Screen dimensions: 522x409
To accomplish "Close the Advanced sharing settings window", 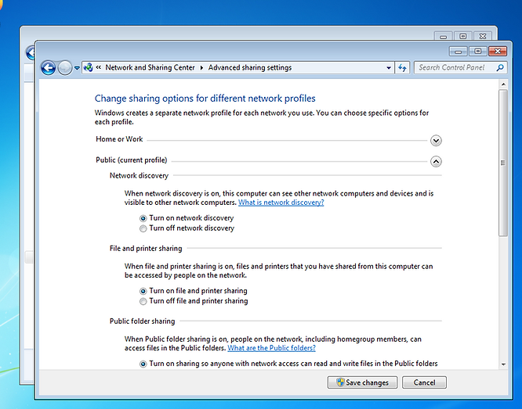I will tap(498, 51).
